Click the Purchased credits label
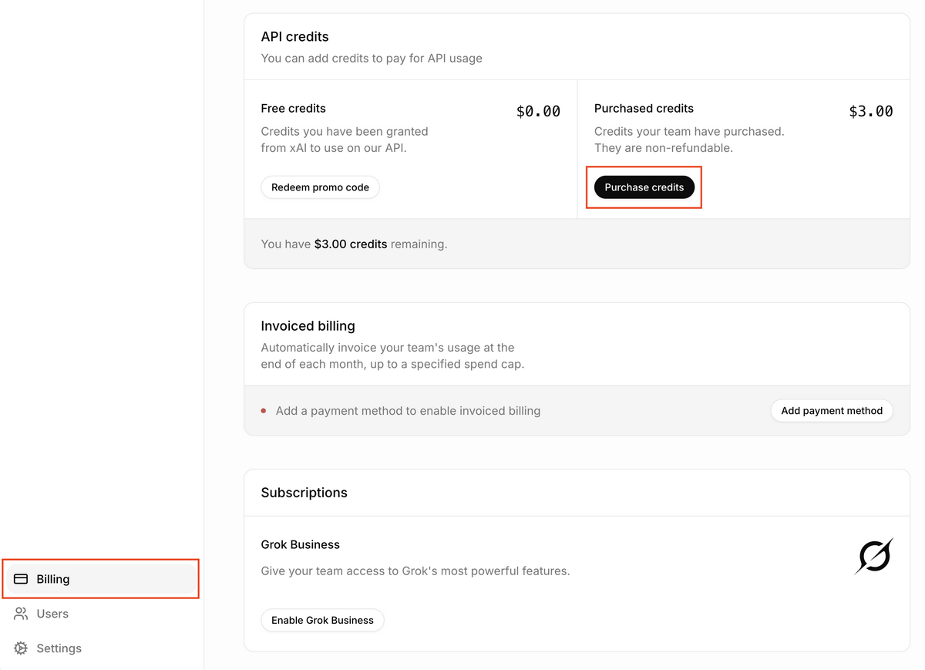Image resolution: width=925 pixels, height=670 pixels. click(x=644, y=109)
